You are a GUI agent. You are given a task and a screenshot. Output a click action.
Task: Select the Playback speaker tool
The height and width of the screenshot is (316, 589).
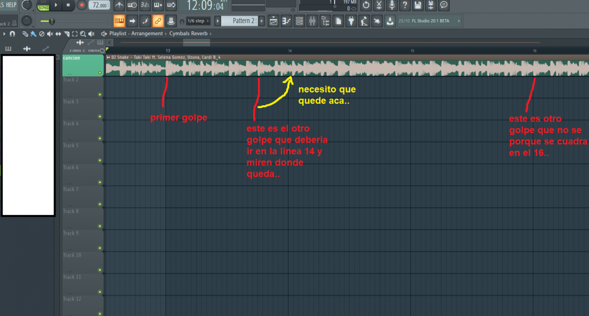click(x=91, y=34)
